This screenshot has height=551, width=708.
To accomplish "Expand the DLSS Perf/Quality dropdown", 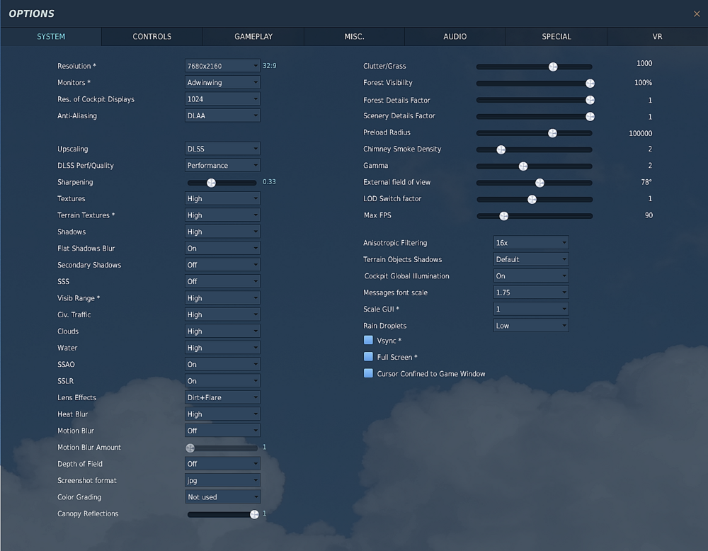I will (x=222, y=165).
